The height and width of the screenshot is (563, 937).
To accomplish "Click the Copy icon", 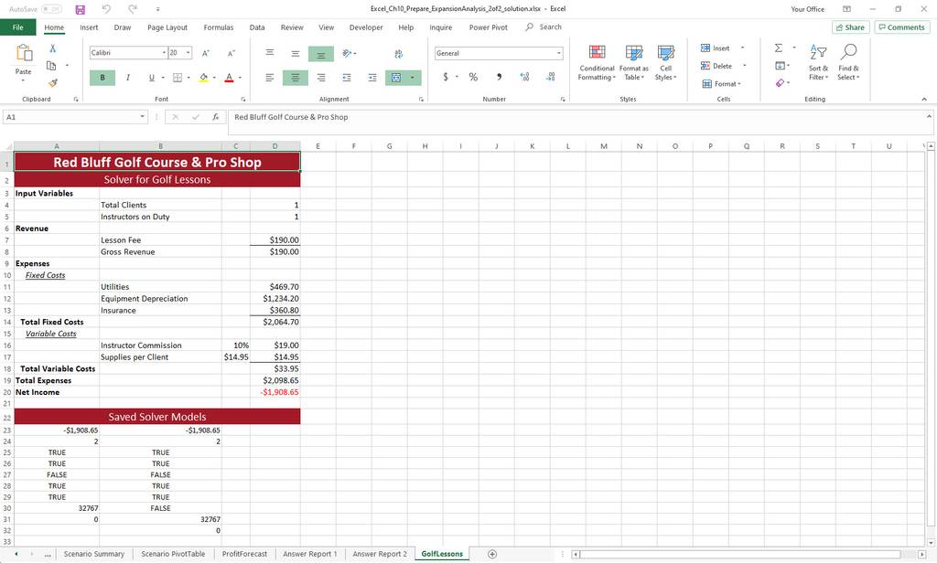I will [x=51, y=66].
